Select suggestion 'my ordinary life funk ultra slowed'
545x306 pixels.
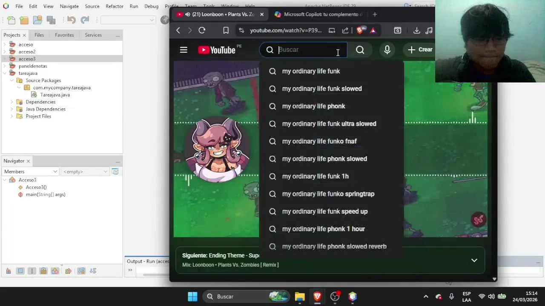click(331, 124)
